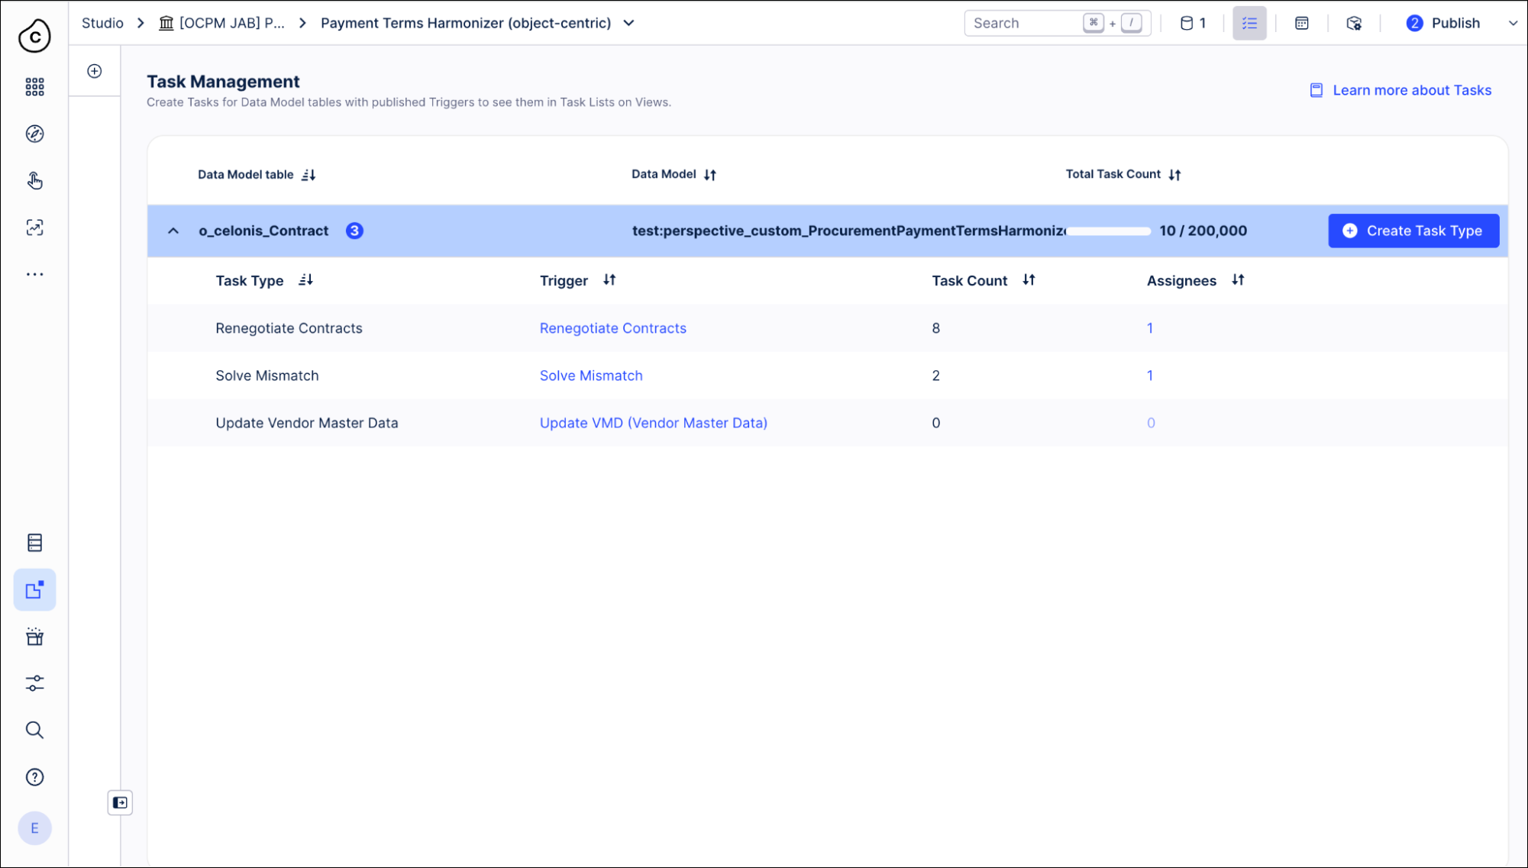Open Update VMD (Vendor Master Data) trigger link
This screenshot has height=868, width=1528.
[x=653, y=423]
